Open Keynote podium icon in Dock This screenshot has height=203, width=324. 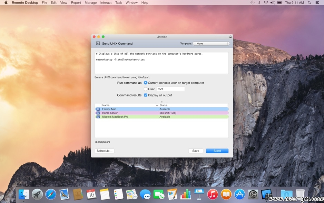(x=199, y=194)
